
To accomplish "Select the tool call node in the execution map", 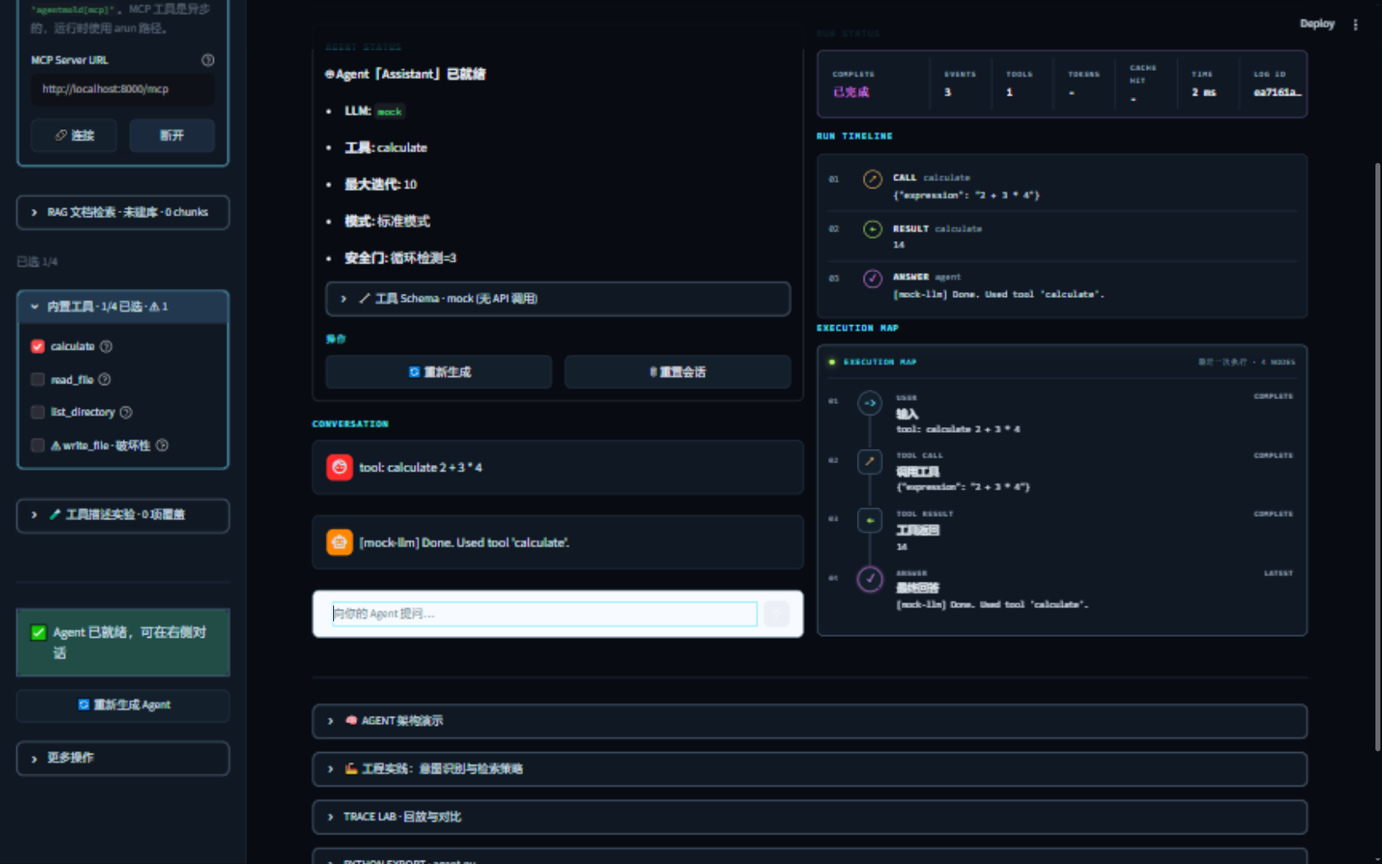I will coord(870,462).
